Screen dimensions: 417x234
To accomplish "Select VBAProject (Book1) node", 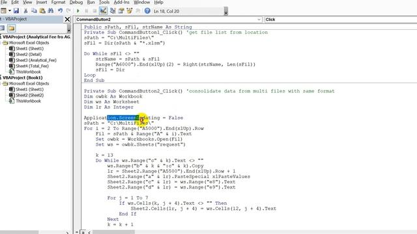I will pos(22,78).
